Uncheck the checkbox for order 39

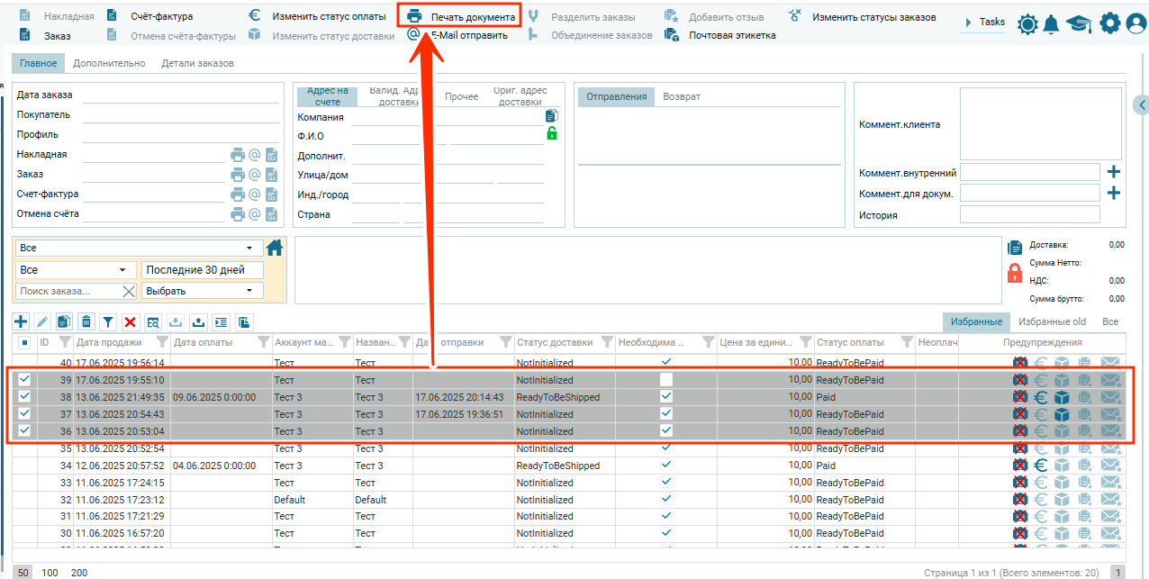(24, 380)
